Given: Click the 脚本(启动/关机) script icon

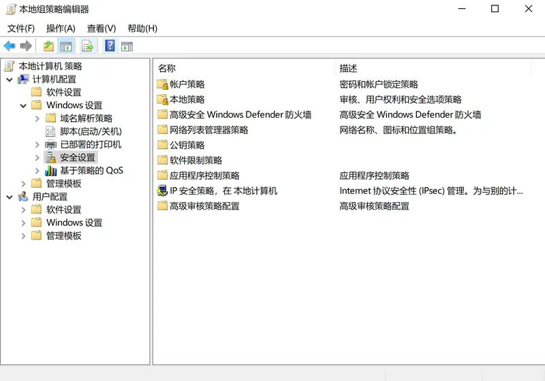Looking at the screenshot, I should click(x=50, y=131).
